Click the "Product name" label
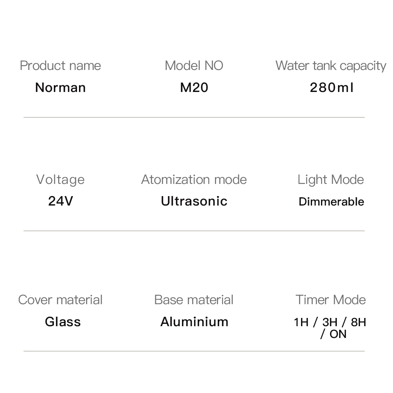Viewport: 393px width, 393px height. (60, 66)
